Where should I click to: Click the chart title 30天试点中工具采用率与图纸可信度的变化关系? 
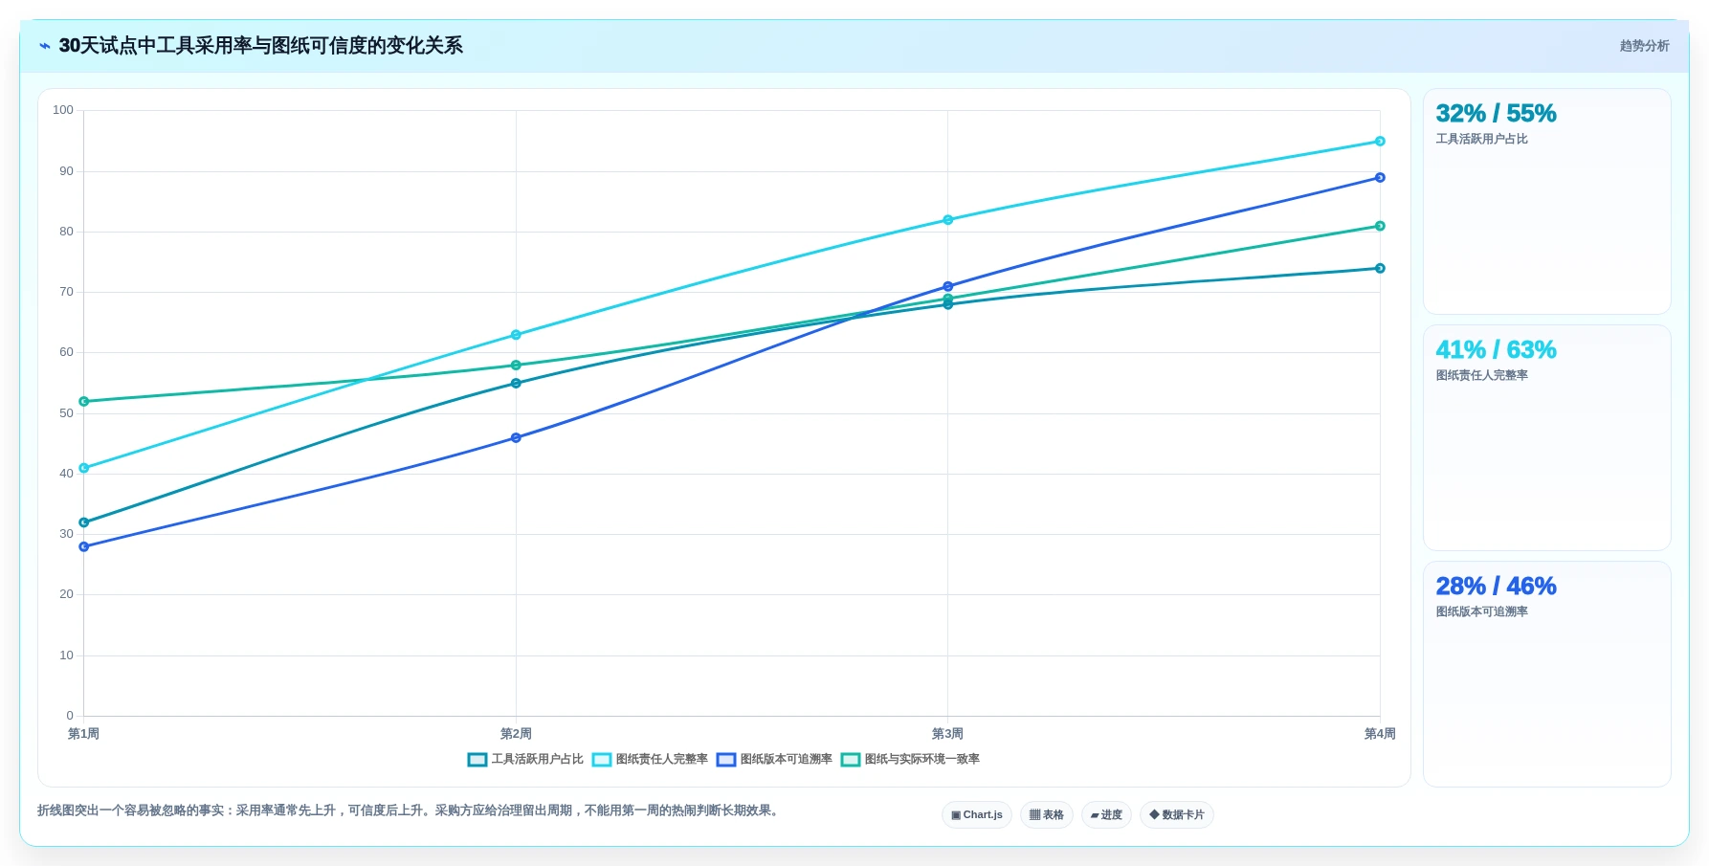pyautogui.click(x=260, y=46)
